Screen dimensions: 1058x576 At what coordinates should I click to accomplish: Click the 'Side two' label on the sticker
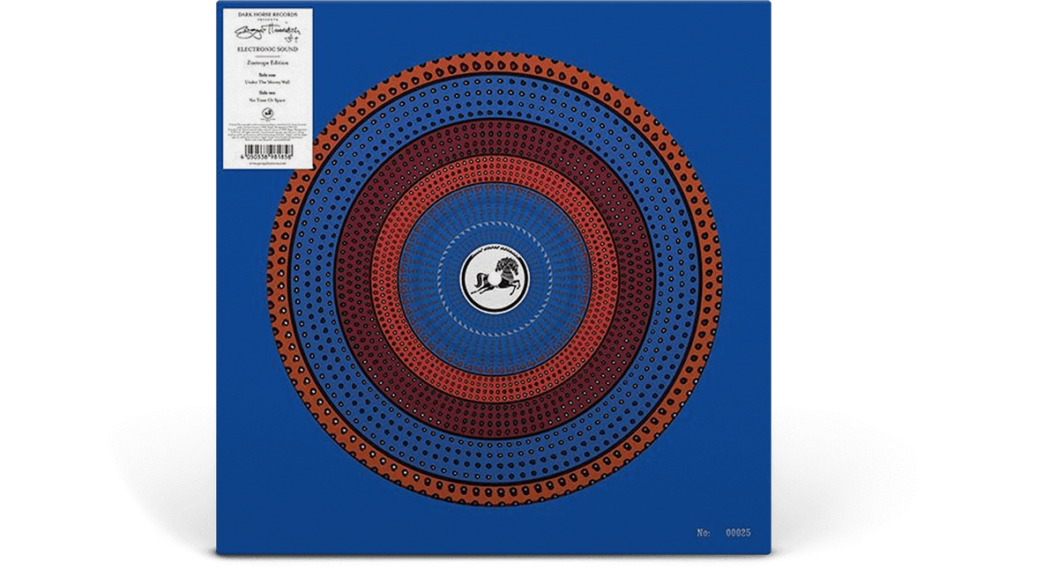coord(266,92)
